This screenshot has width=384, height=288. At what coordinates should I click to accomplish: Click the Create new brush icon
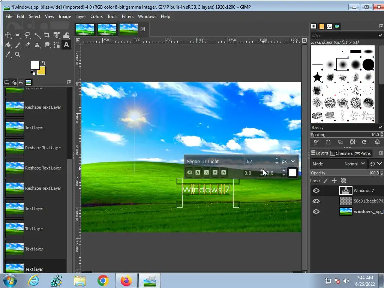(328, 142)
